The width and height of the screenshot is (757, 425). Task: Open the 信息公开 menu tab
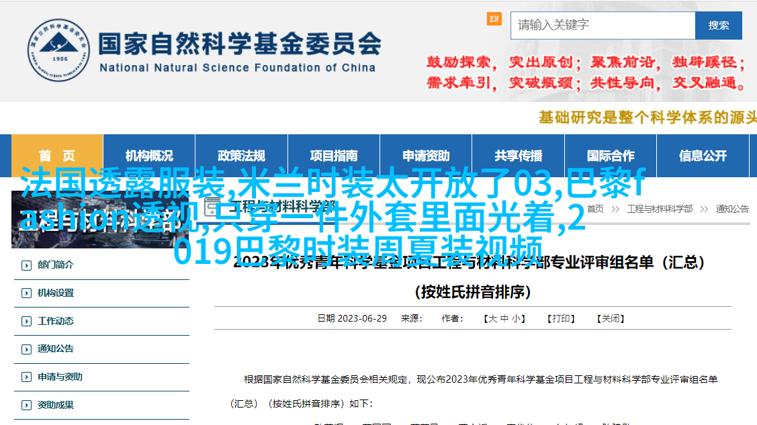(703, 155)
